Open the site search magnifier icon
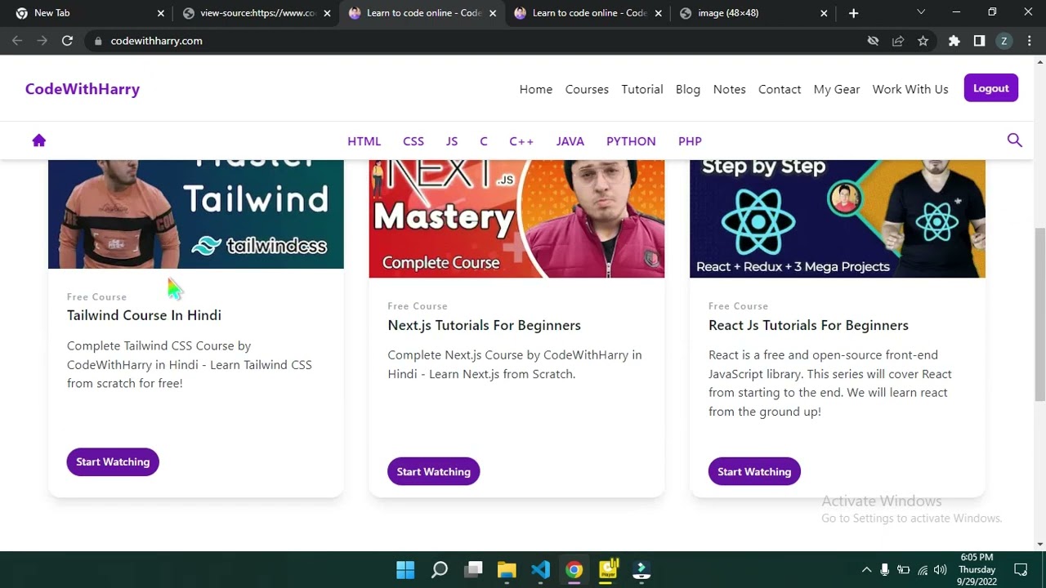Image resolution: width=1046 pixels, height=588 pixels. point(1014,140)
